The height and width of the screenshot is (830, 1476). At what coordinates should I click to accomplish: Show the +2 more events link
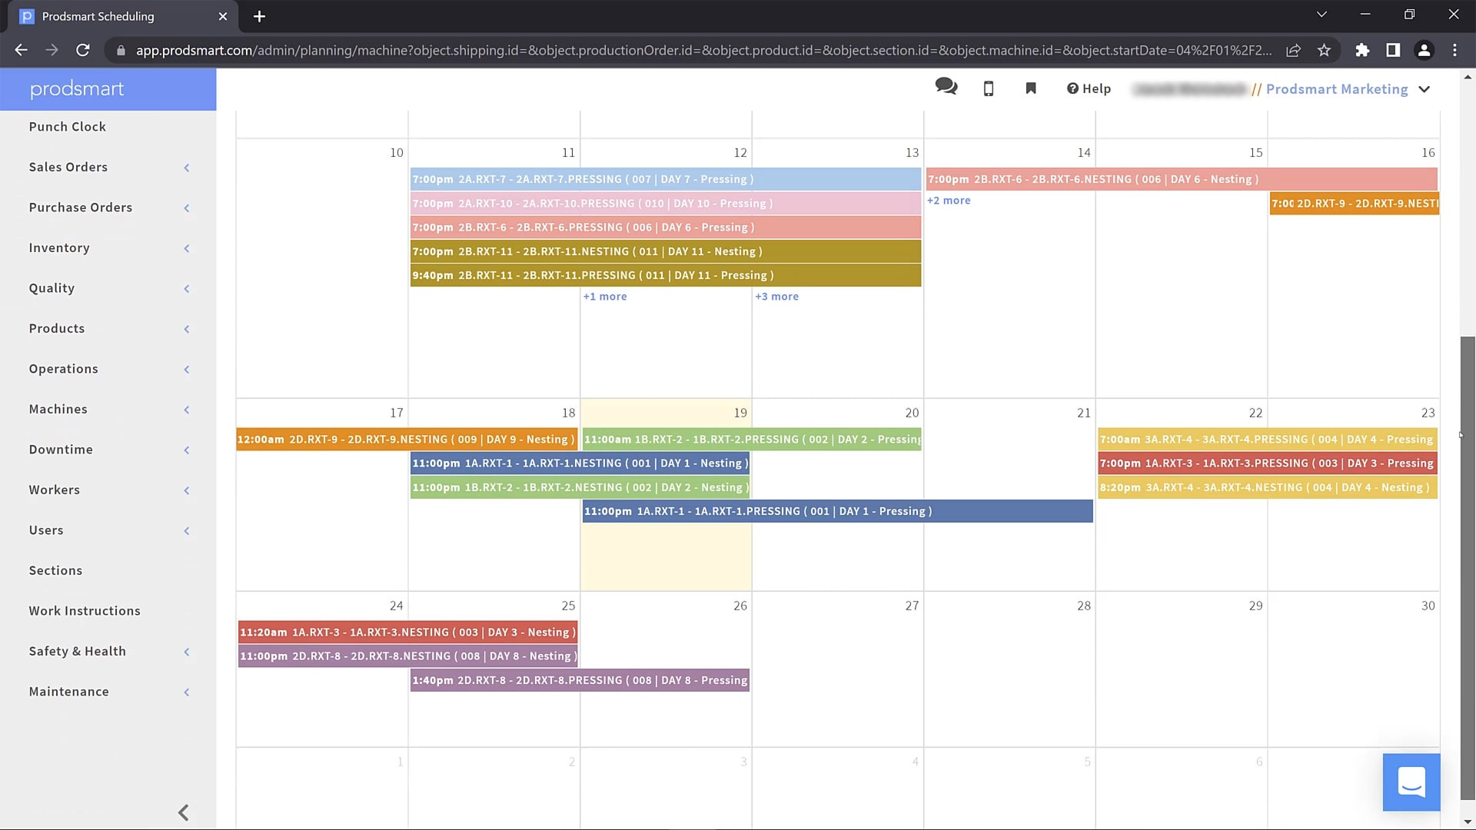949,201
